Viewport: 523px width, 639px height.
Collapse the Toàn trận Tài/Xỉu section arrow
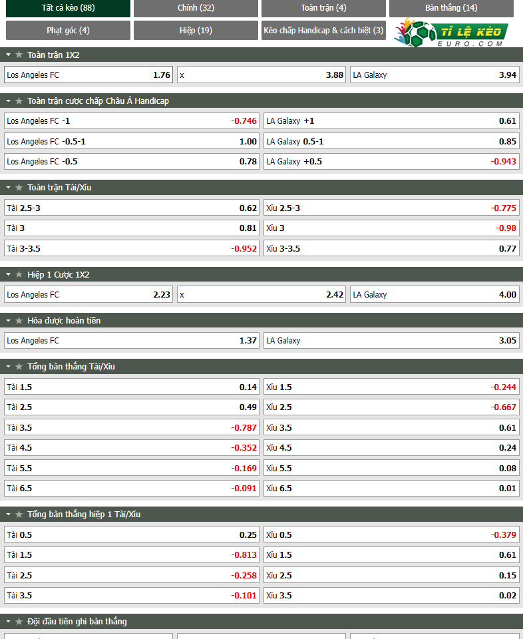coord(8,188)
